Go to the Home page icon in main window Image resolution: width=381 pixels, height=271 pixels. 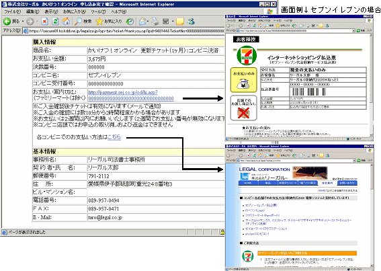click(x=66, y=22)
